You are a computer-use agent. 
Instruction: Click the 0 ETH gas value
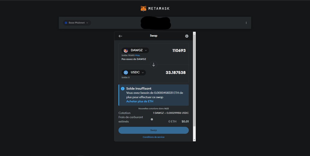point(172,122)
